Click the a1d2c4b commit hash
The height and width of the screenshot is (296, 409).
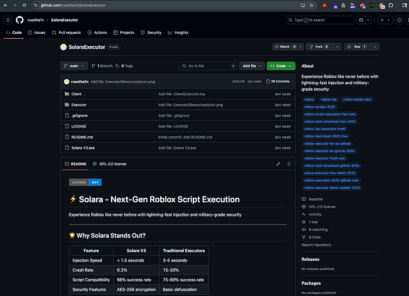[238, 81]
